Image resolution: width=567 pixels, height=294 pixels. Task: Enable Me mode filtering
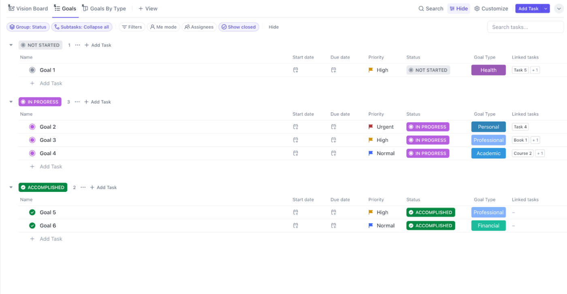tap(163, 27)
